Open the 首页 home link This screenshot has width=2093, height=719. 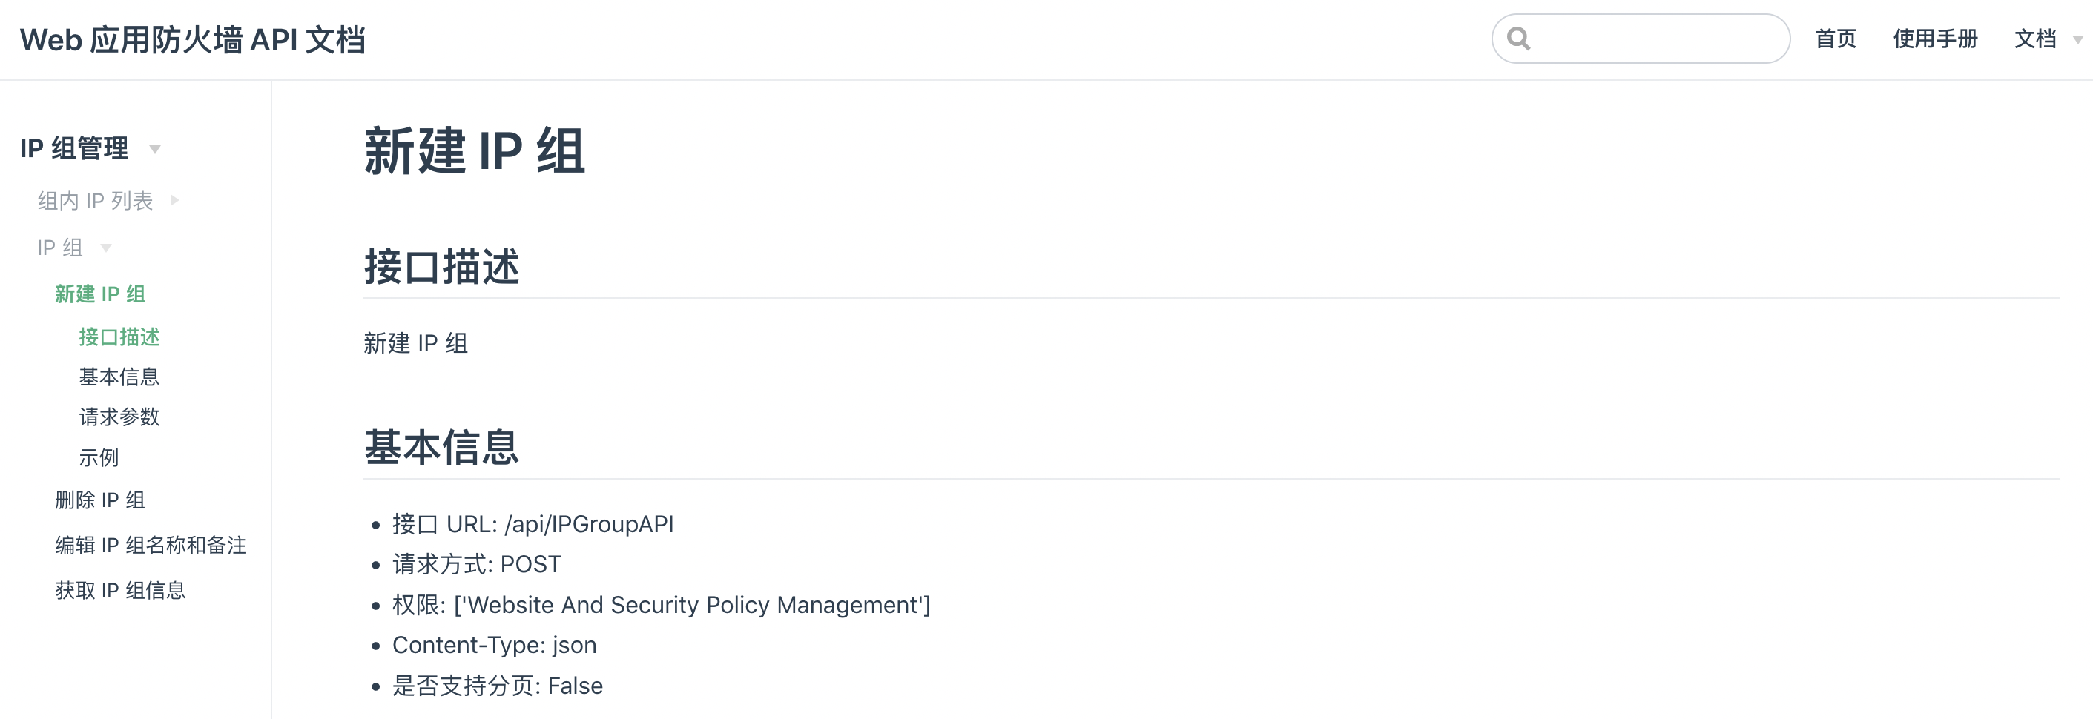(1835, 39)
